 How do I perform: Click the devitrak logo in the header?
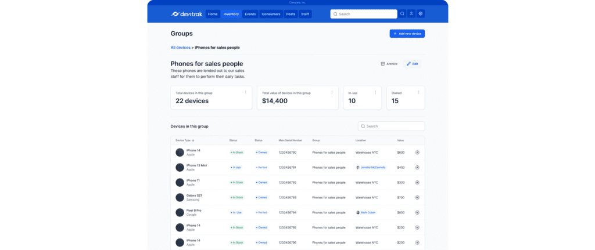(x=186, y=14)
